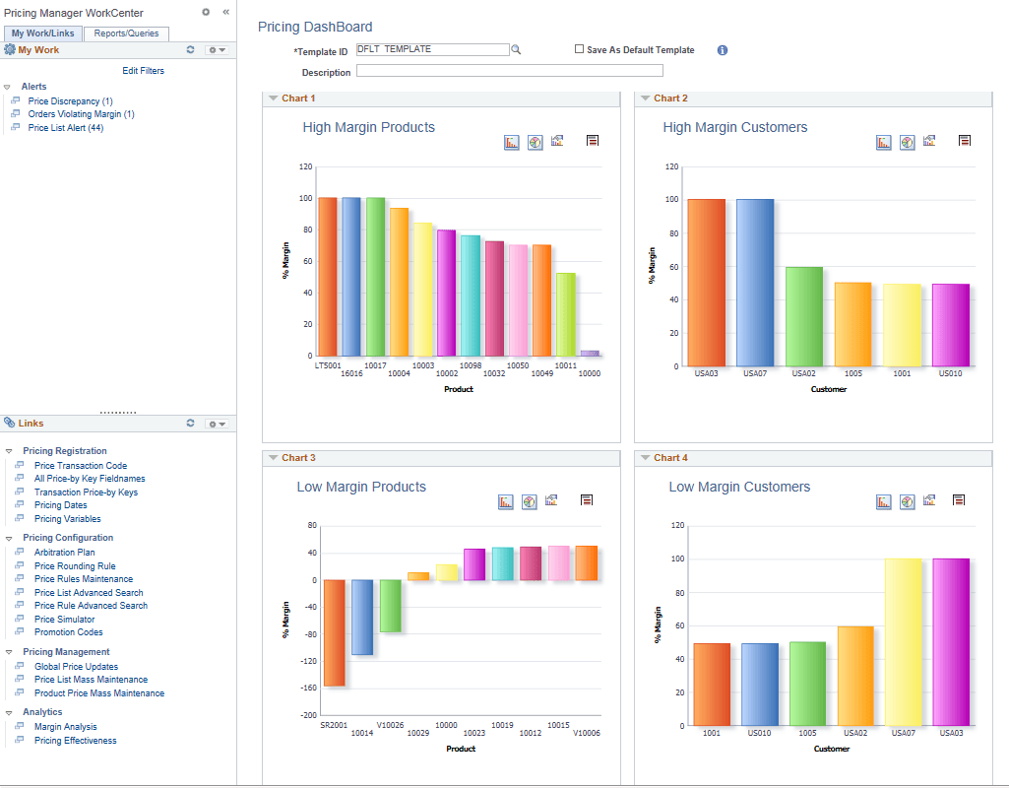Open chart options for High Margin Products

point(557,140)
